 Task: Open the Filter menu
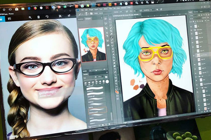(x=110, y=9)
